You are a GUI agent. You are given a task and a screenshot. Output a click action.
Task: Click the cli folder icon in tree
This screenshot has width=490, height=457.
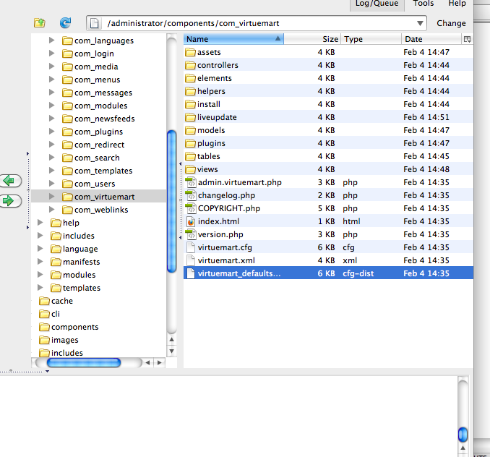(x=44, y=314)
